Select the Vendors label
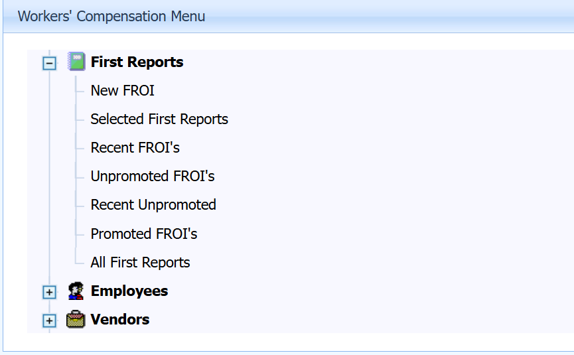 point(120,320)
